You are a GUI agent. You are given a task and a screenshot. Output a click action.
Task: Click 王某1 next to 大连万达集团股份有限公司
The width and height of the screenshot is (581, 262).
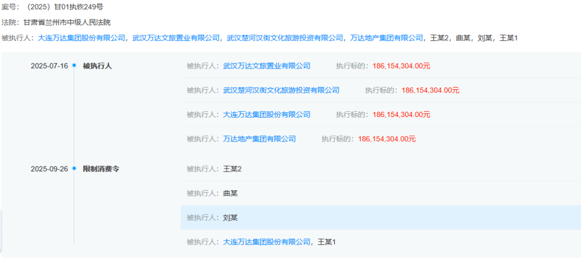(327, 242)
